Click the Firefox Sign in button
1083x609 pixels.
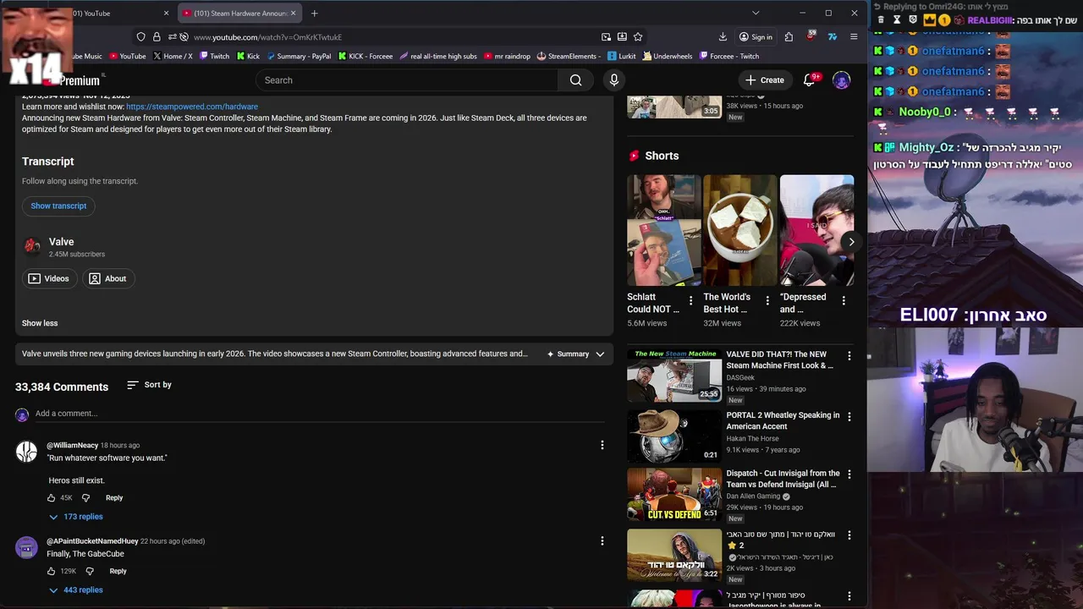(755, 37)
